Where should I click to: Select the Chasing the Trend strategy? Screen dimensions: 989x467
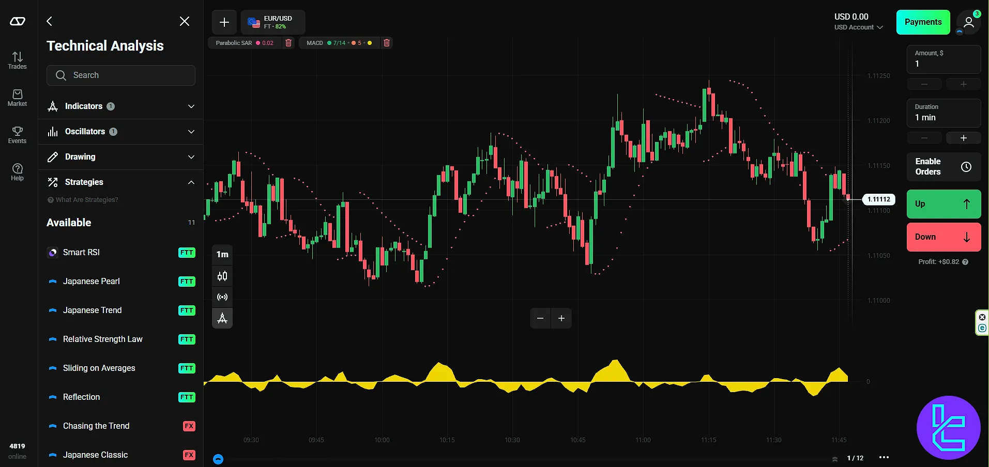pos(121,426)
